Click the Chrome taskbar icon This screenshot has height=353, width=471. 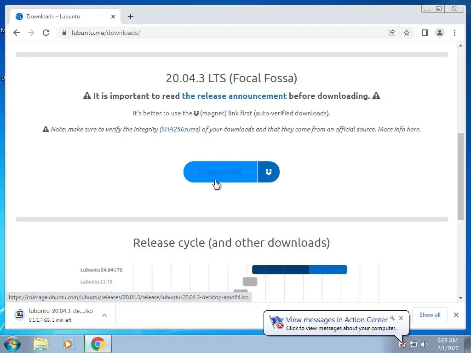point(98,344)
